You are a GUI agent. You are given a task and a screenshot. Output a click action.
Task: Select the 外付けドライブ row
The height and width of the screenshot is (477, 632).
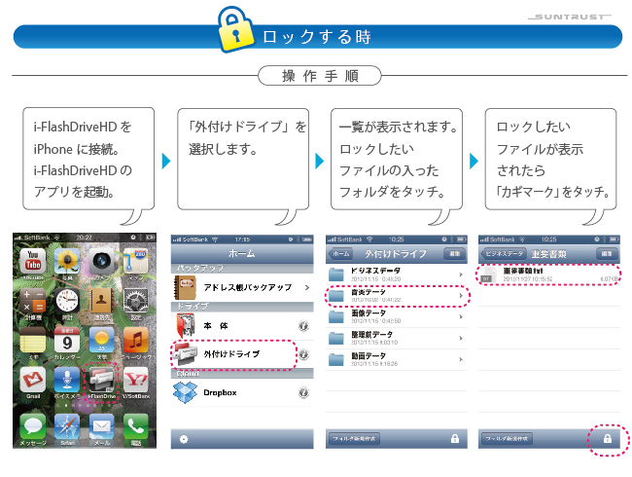(242, 354)
